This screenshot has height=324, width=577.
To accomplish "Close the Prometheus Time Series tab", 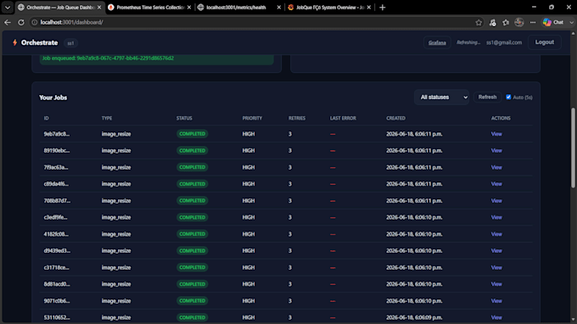I will (189, 8).
